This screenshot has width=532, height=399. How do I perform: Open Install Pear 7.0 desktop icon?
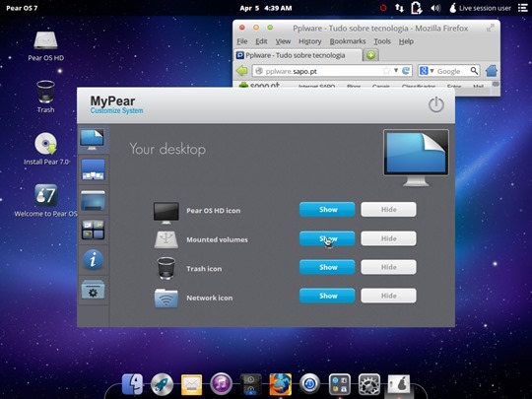click(x=46, y=149)
